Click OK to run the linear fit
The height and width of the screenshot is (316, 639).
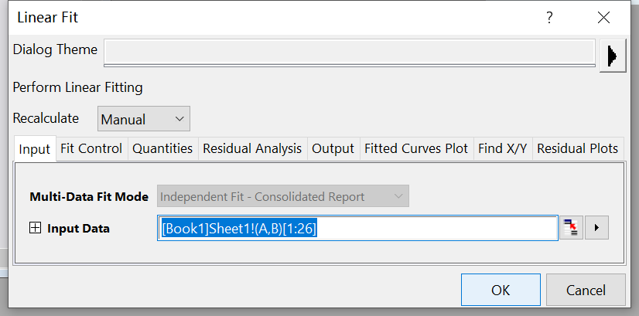pyautogui.click(x=501, y=290)
